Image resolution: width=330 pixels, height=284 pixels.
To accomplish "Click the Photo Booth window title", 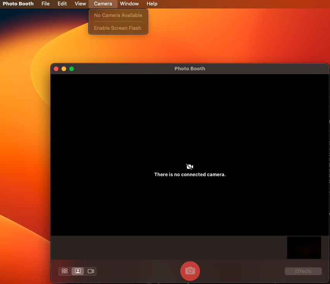I will tap(190, 68).
